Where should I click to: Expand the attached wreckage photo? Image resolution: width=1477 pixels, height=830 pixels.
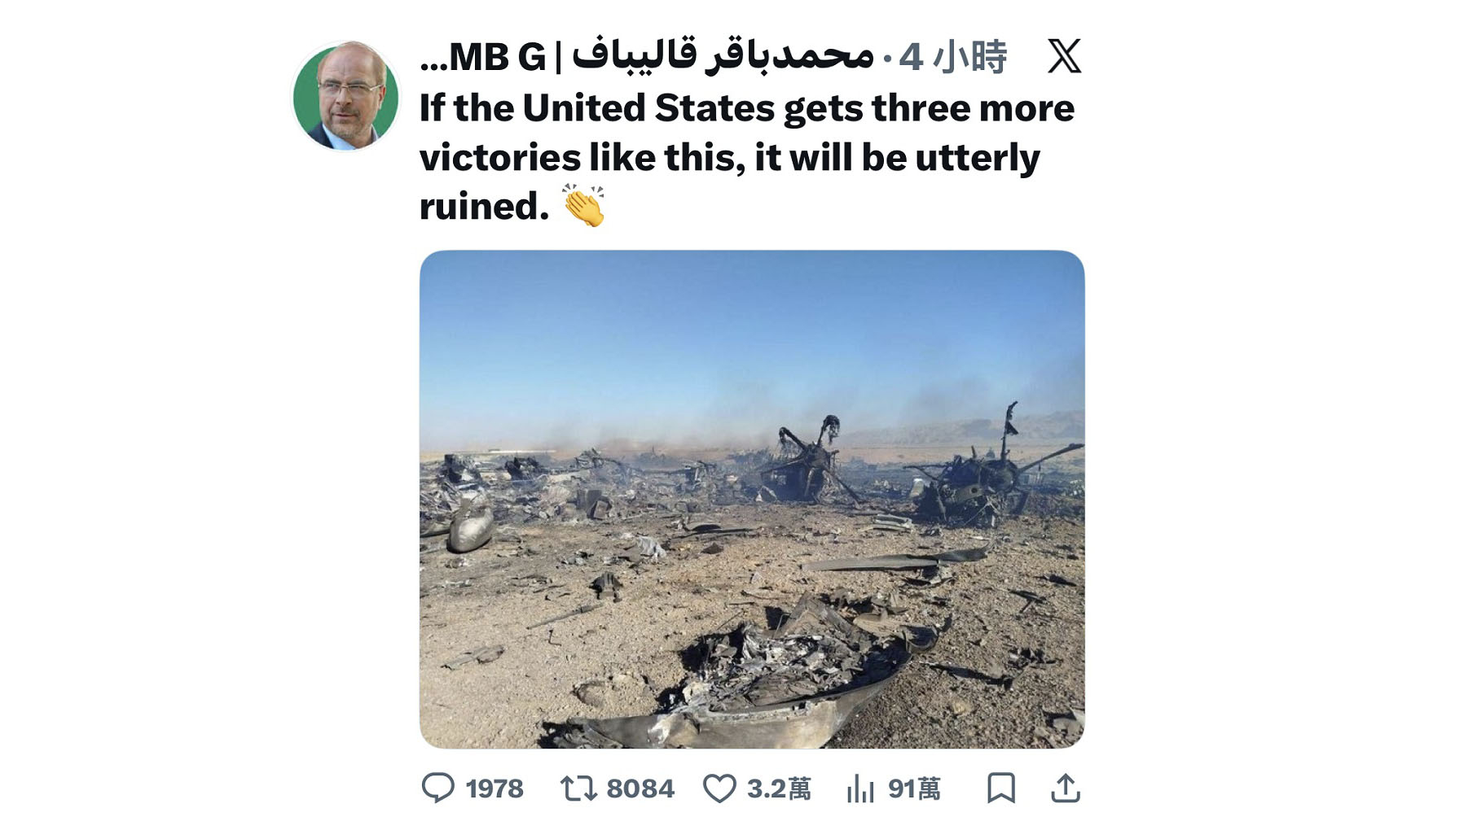tap(752, 499)
